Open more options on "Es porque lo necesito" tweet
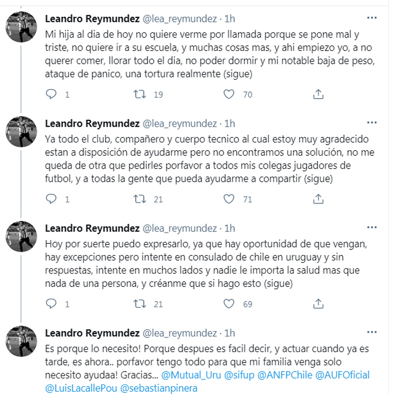Image resolution: width=398 pixels, height=394 pixels. pyautogui.click(x=371, y=332)
